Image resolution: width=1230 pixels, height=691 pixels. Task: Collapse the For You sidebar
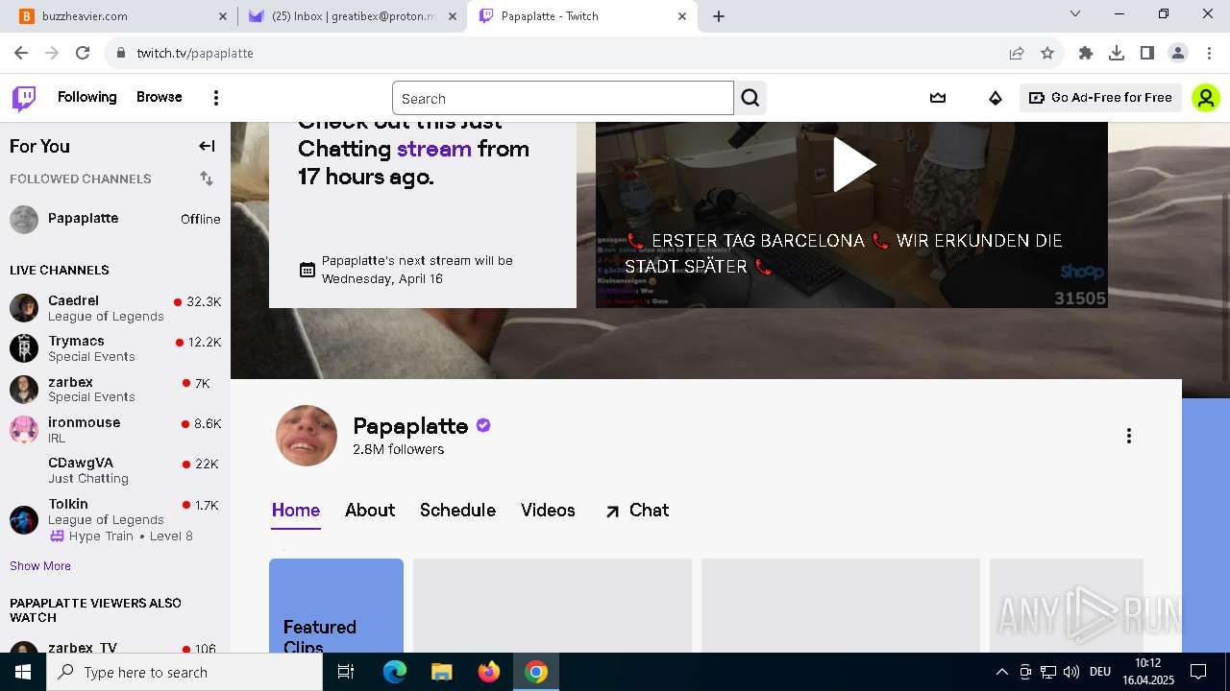click(x=207, y=146)
